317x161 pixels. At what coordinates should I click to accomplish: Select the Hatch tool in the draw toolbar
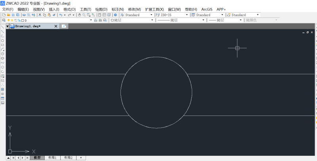(x=2, y=89)
